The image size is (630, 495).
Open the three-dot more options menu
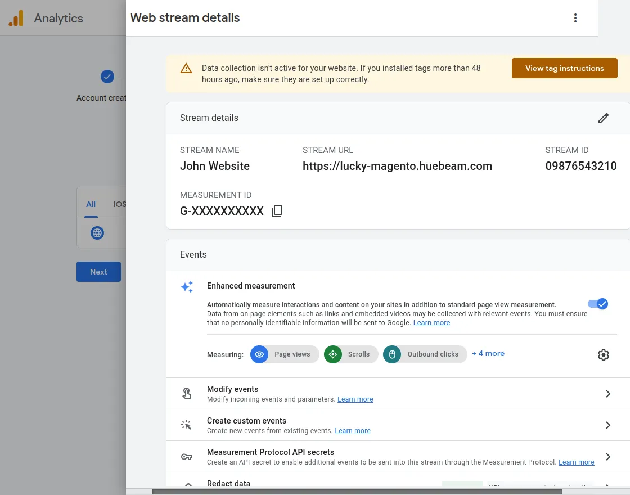[575, 18]
